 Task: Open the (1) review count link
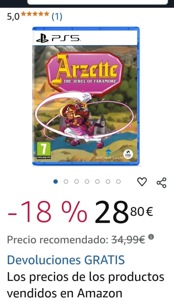click(57, 17)
